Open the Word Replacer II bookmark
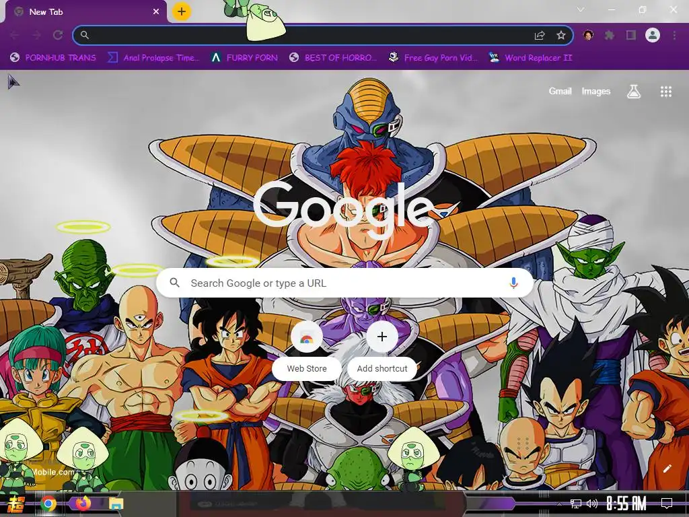The width and height of the screenshot is (689, 517). point(531,58)
